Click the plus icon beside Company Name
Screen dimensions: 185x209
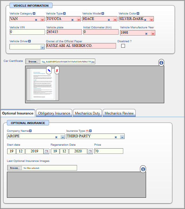click(30, 131)
